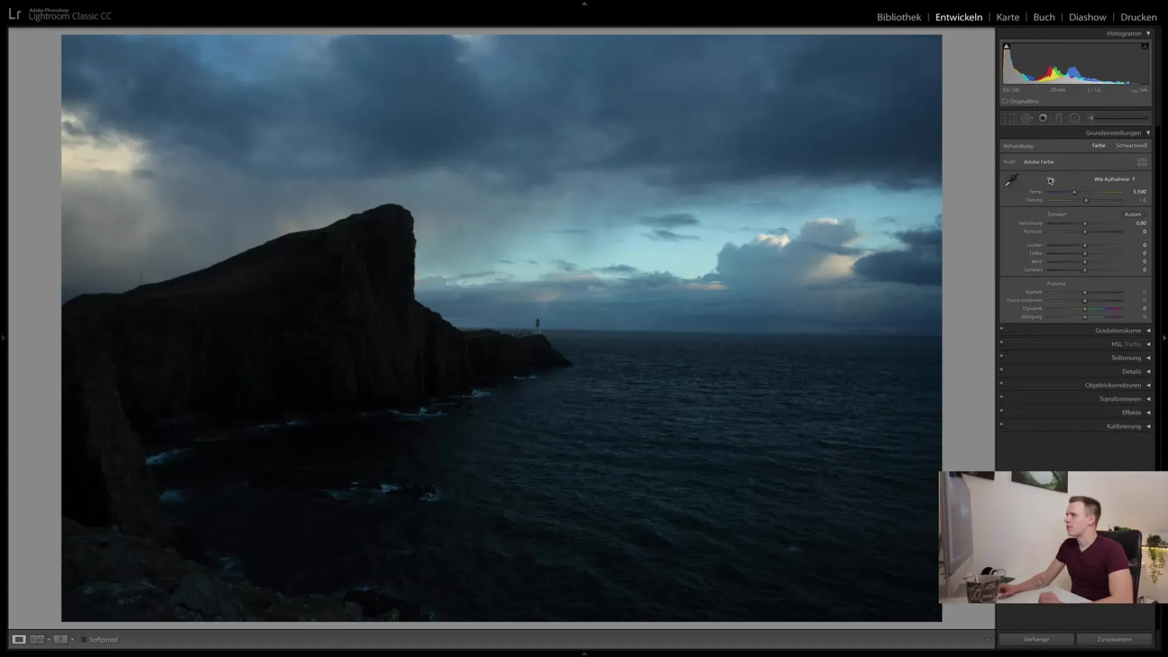Click the histogram graph
The image size is (1168, 657).
click(x=1076, y=63)
